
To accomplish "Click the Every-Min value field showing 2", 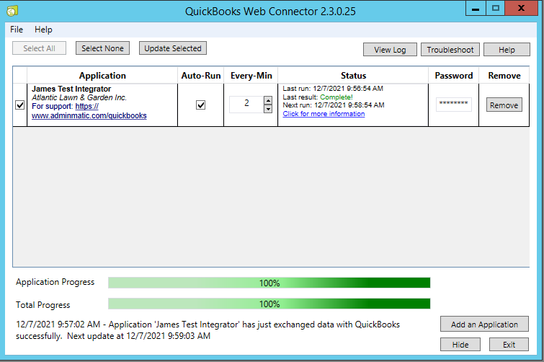I will coord(246,104).
